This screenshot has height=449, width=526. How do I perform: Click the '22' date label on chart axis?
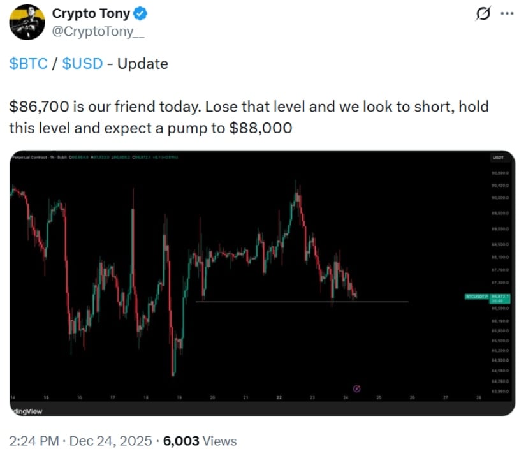click(279, 395)
